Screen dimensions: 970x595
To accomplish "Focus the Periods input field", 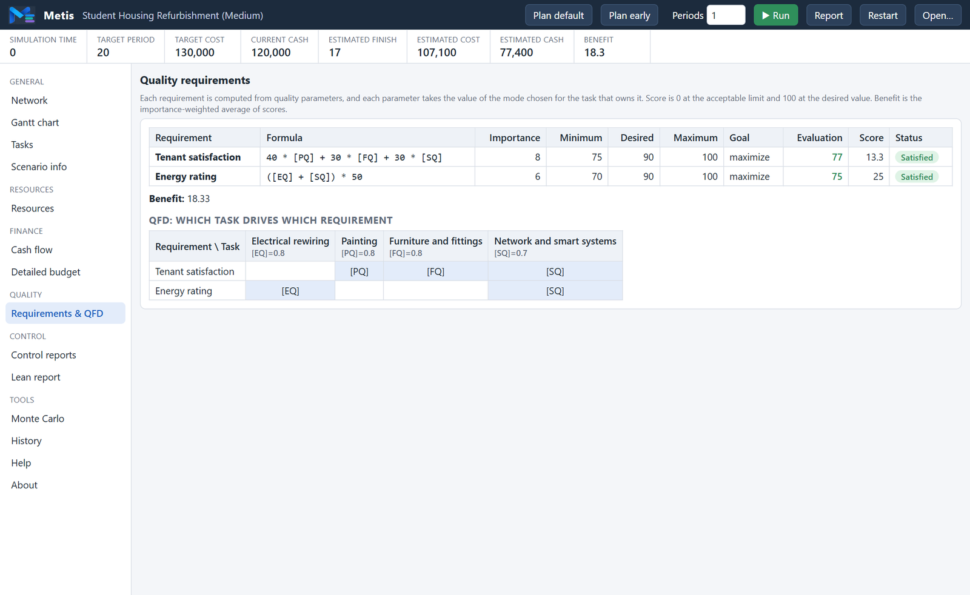I will [x=726, y=15].
